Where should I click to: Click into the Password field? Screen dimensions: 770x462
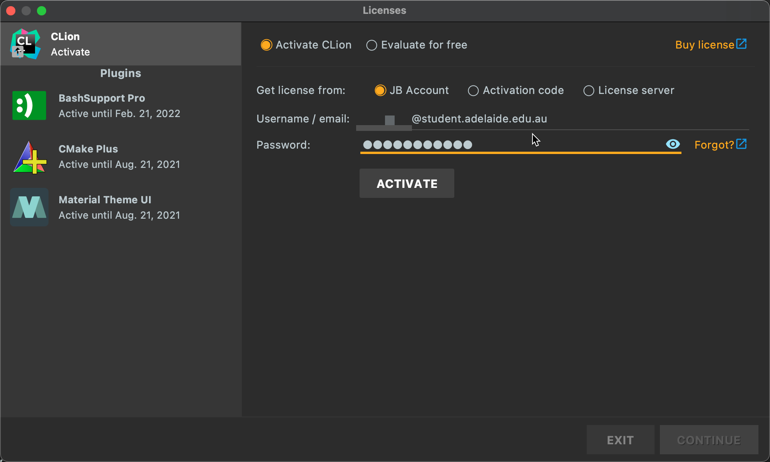click(x=558, y=145)
